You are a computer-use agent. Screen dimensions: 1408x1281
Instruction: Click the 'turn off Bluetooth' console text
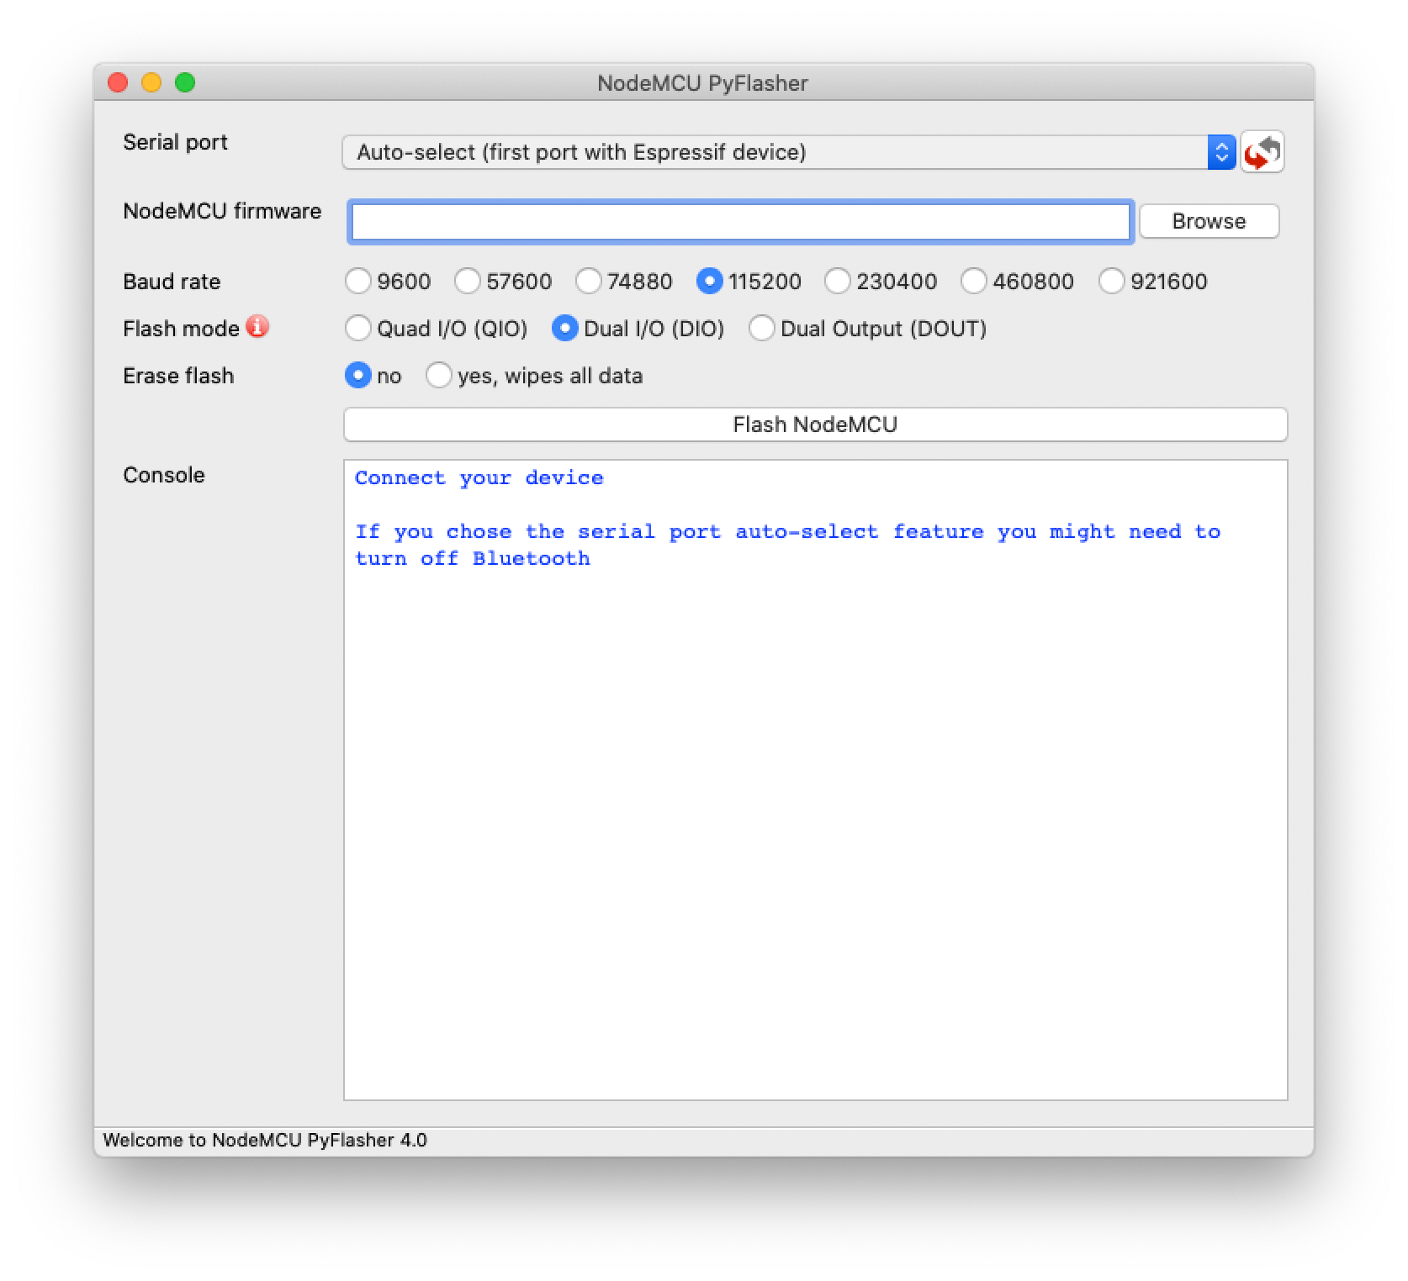click(472, 558)
